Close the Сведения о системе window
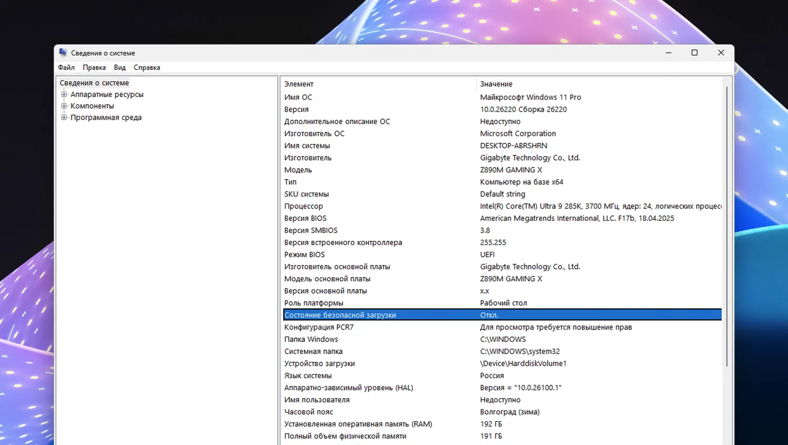The height and width of the screenshot is (445, 788). point(721,52)
